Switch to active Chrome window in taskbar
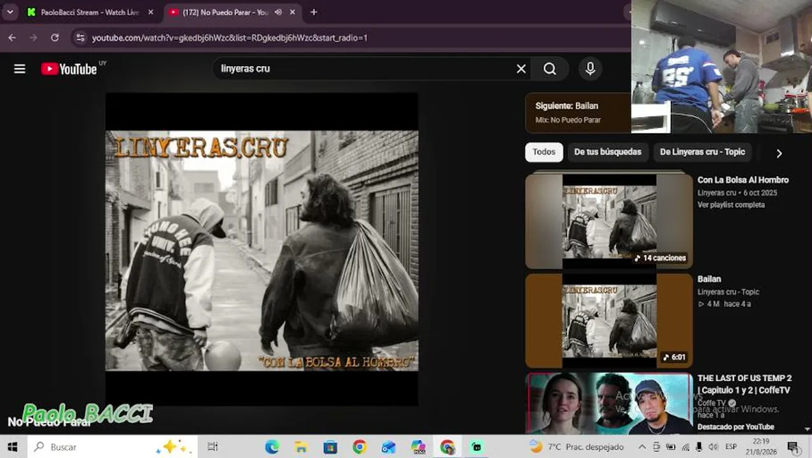Viewport: 812px width, 458px height. pos(447,447)
